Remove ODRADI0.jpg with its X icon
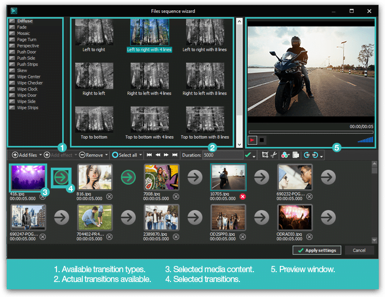The image size is (385, 297). click(309, 236)
